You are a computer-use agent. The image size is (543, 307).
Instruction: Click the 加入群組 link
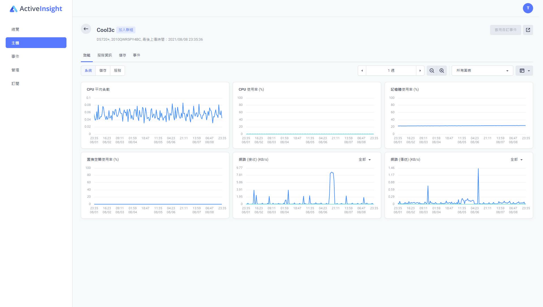pos(126,30)
